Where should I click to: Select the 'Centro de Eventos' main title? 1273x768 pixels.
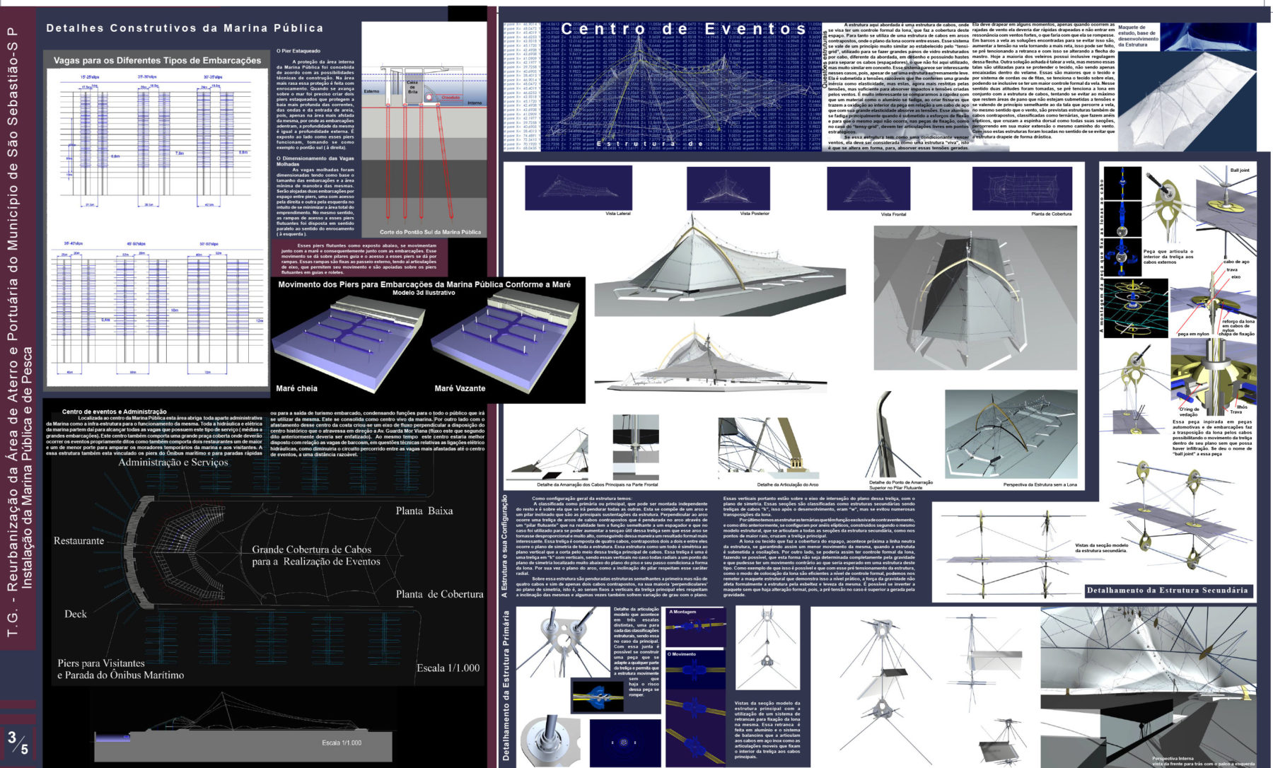(685, 29)
